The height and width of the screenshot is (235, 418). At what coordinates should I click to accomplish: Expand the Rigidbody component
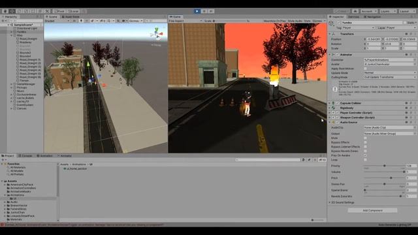330,108
